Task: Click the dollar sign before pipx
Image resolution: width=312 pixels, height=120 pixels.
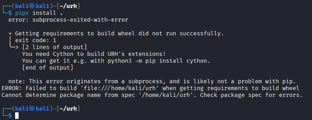Action: [10, 13]
